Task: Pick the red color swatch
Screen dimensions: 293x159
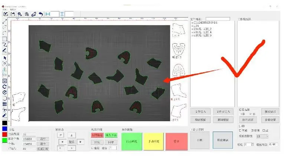Action: pyautogui.click(x=5, y=135)
